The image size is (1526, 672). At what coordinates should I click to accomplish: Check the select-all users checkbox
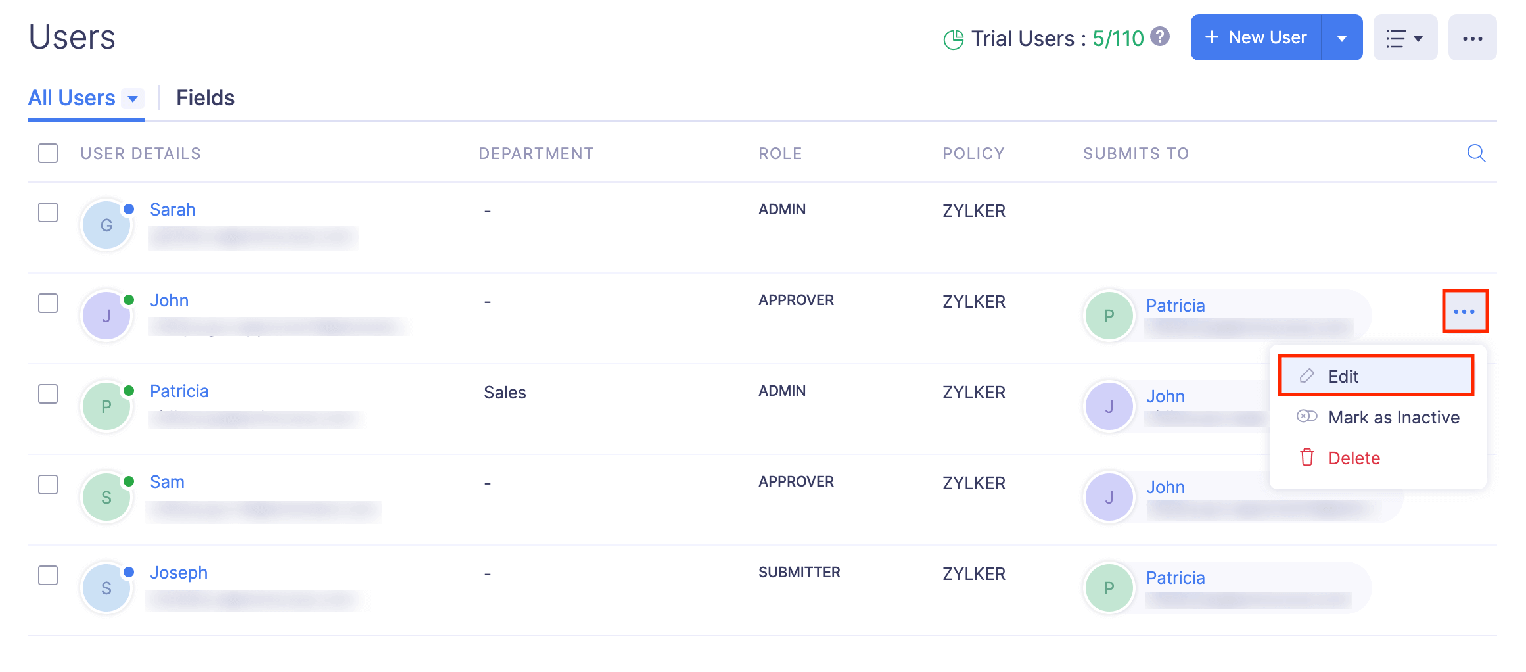coord(47,153)
